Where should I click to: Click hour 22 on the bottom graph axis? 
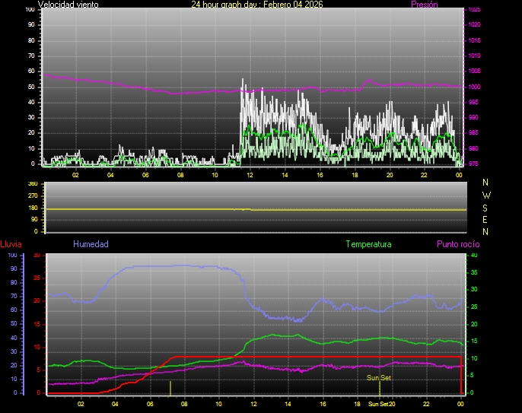point(426,405)
